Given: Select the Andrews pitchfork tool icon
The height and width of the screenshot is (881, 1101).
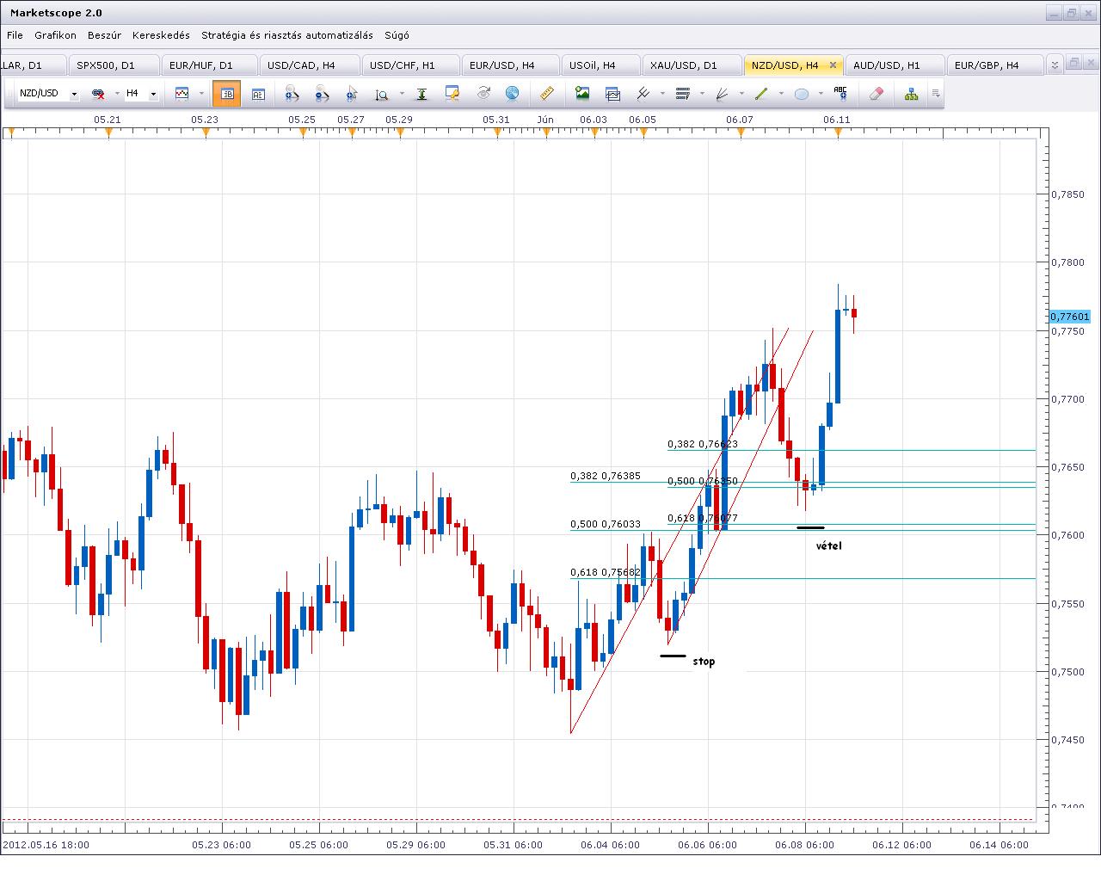Looking at the screenshot, I should click(x=643, y=94).
